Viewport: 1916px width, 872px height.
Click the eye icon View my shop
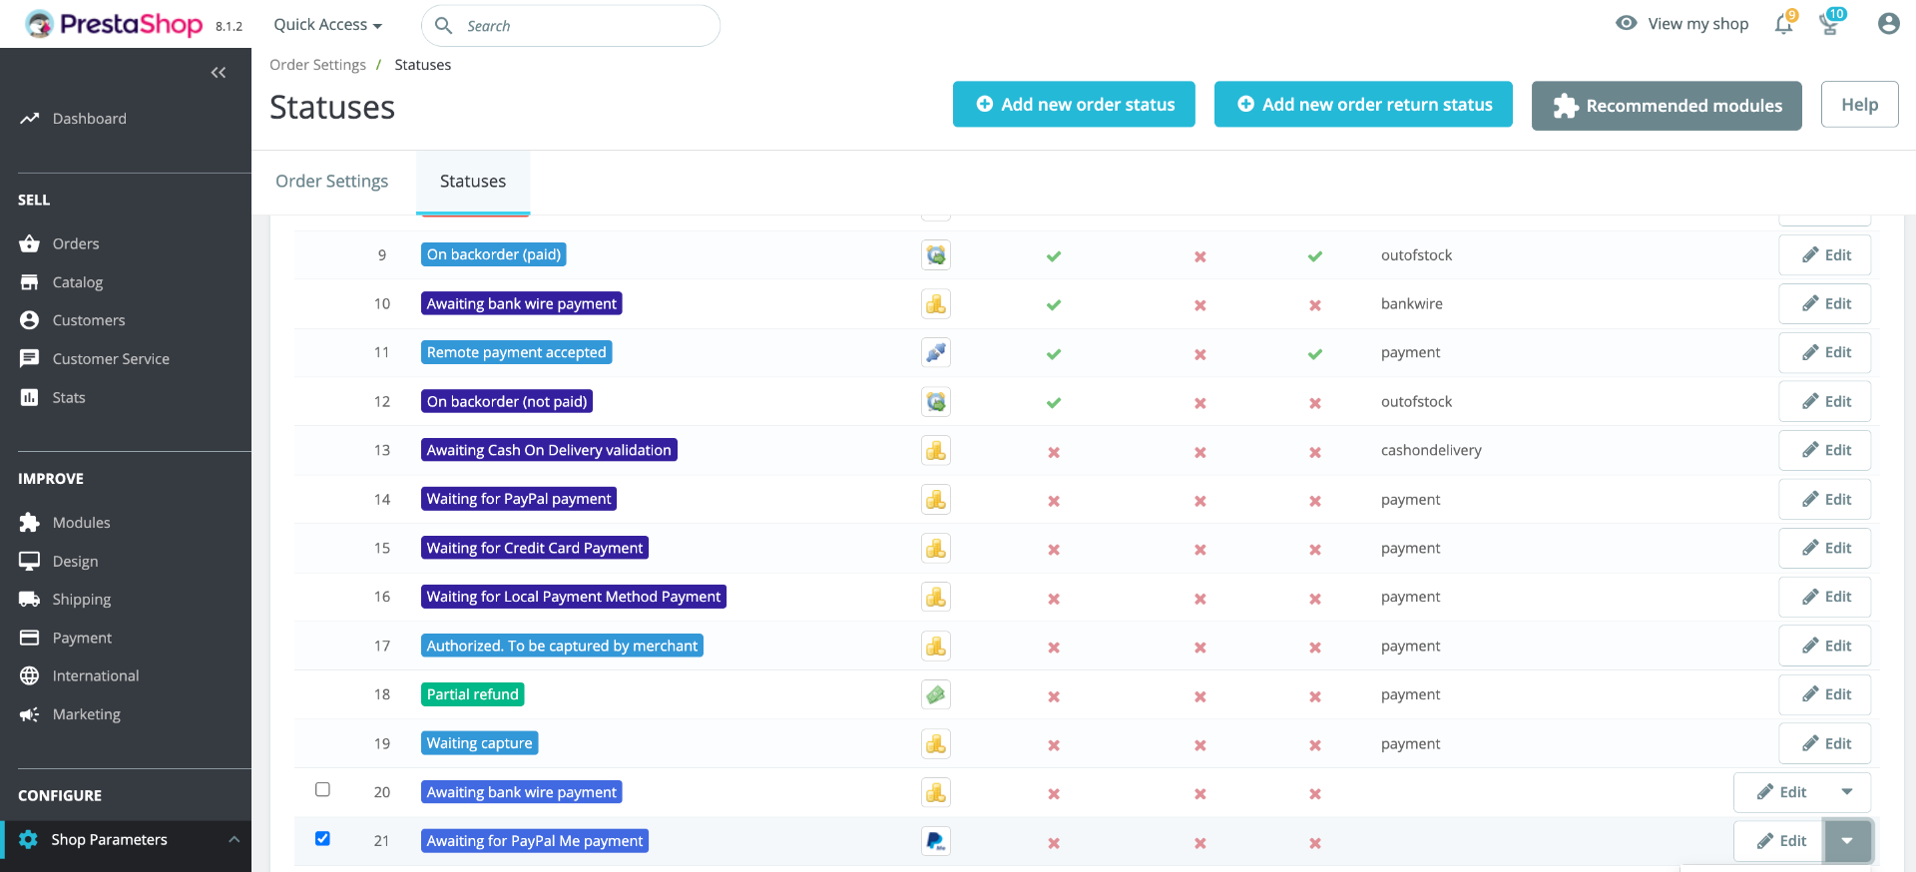[x=1627, y=23]
